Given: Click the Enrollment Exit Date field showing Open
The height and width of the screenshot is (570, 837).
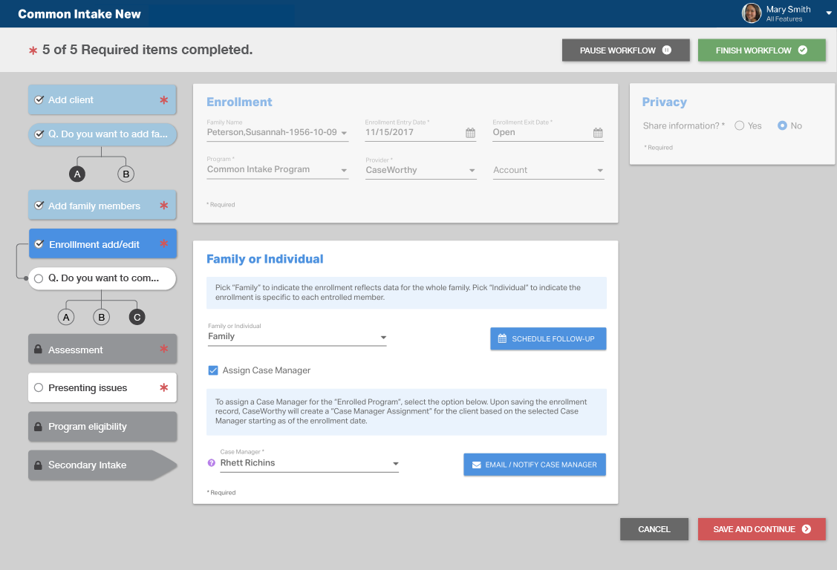Looking at the screenshot, I should click(x=549, y=132).
